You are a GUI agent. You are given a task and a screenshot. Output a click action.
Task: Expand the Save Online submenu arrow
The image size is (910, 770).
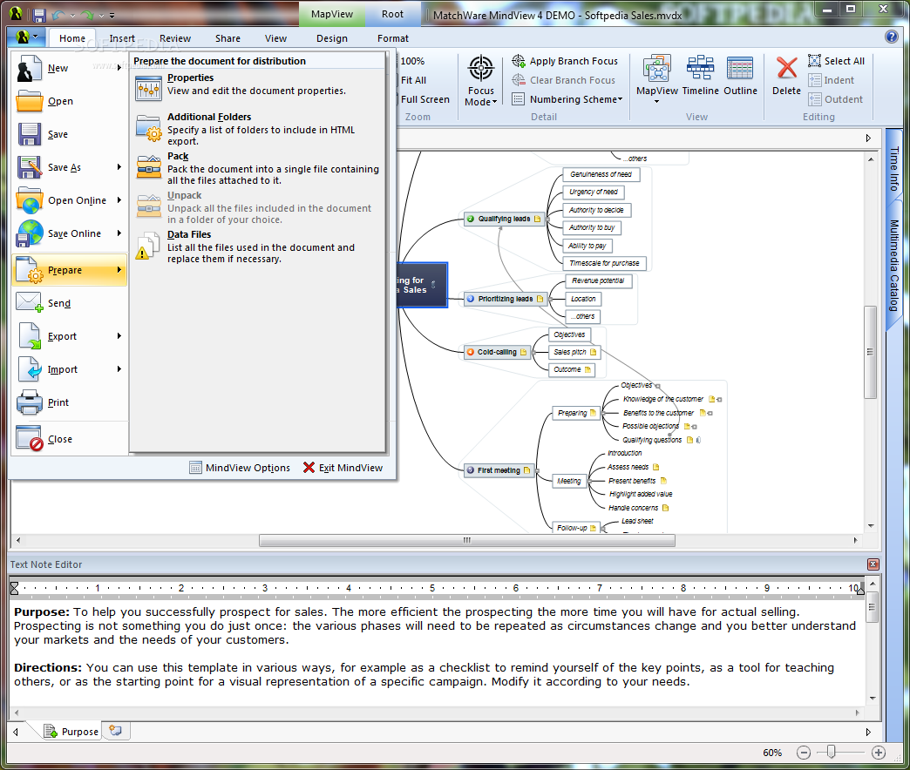click(119, 233)
